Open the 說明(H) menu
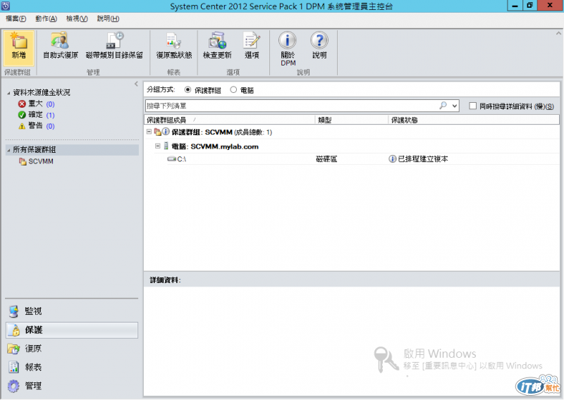Image resolution: width=564 pixels, height=400 pixels. click(109, 19)
